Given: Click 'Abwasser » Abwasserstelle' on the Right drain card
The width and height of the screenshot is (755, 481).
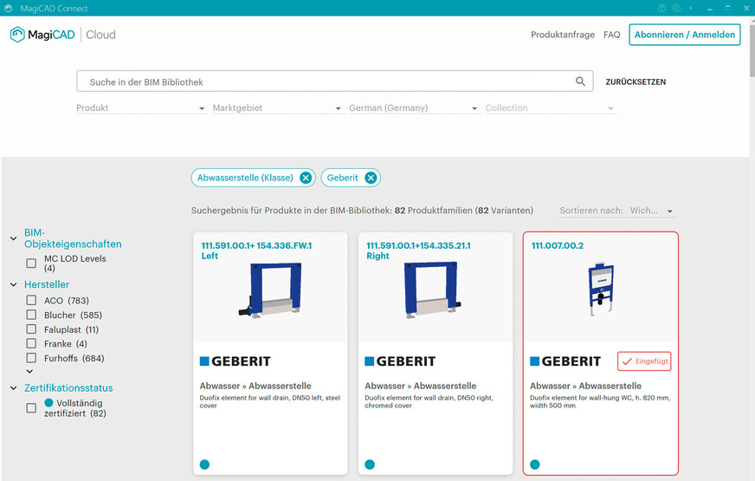Looking at the screenshot, I should (x=420, y=386).
